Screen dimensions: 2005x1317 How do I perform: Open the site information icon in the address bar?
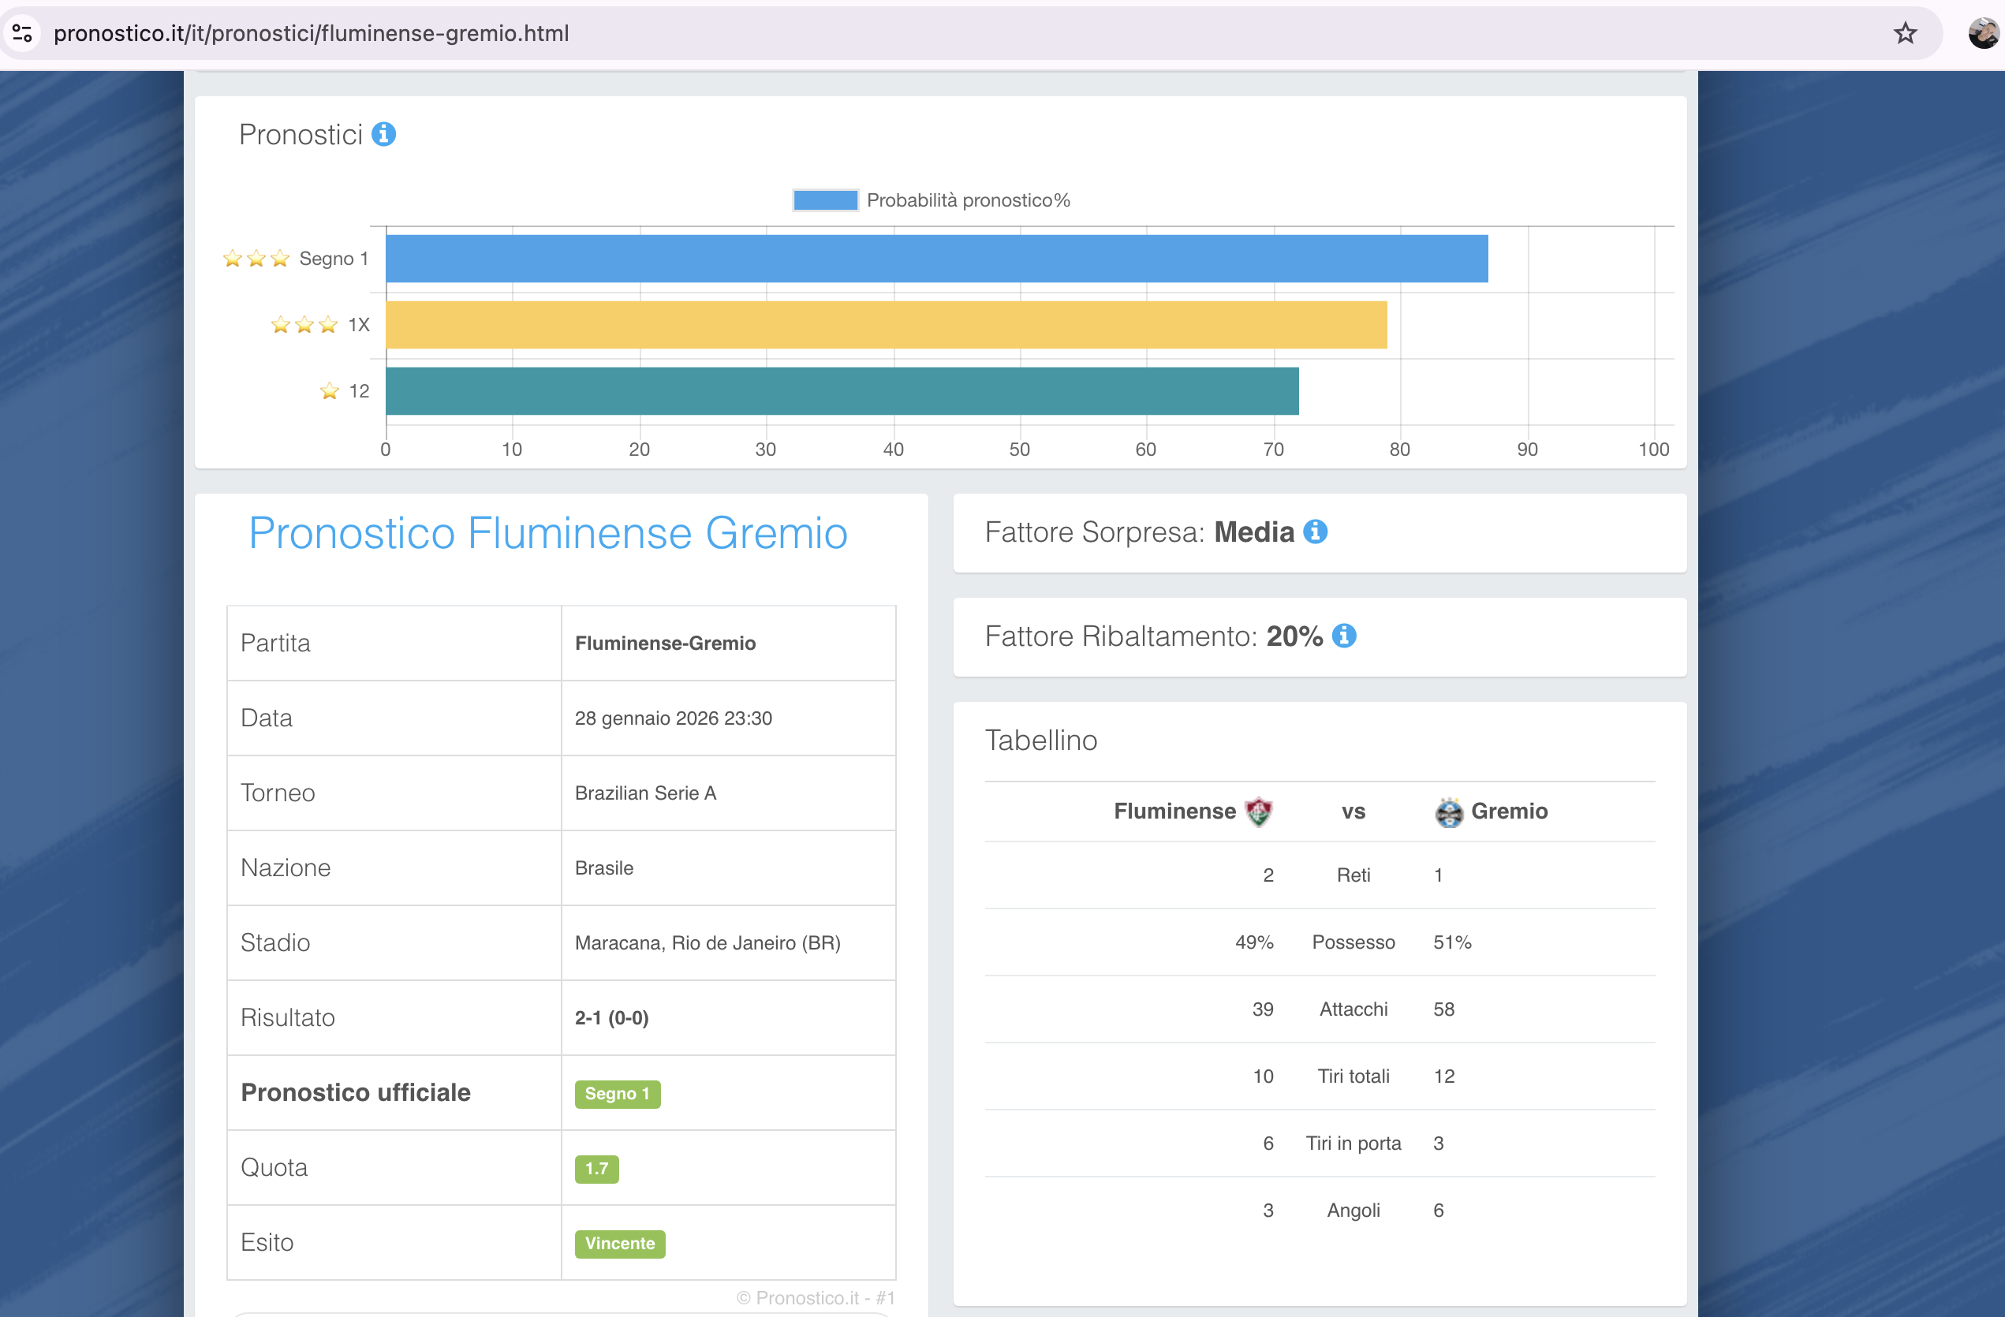coord(23,34)
